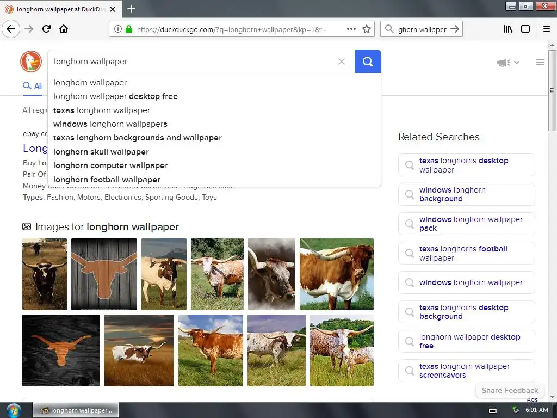Image resolution: width=557 pixels, height=418 pixels.
Task: Open site information (i) icon in address bar
Action: point(118,29)
